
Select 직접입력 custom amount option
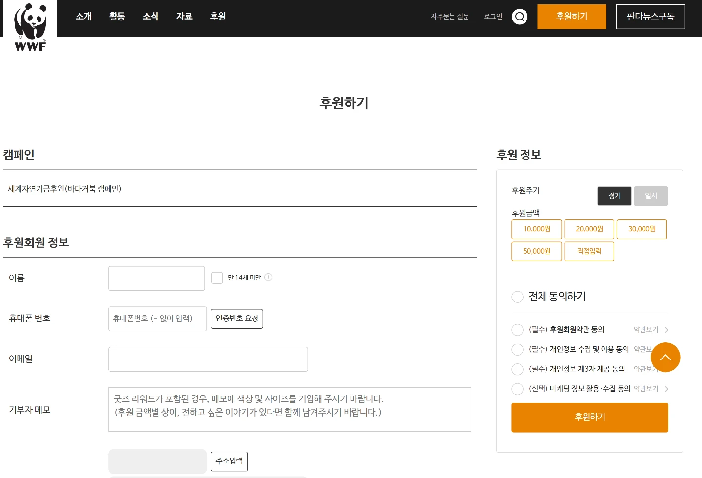589,251
